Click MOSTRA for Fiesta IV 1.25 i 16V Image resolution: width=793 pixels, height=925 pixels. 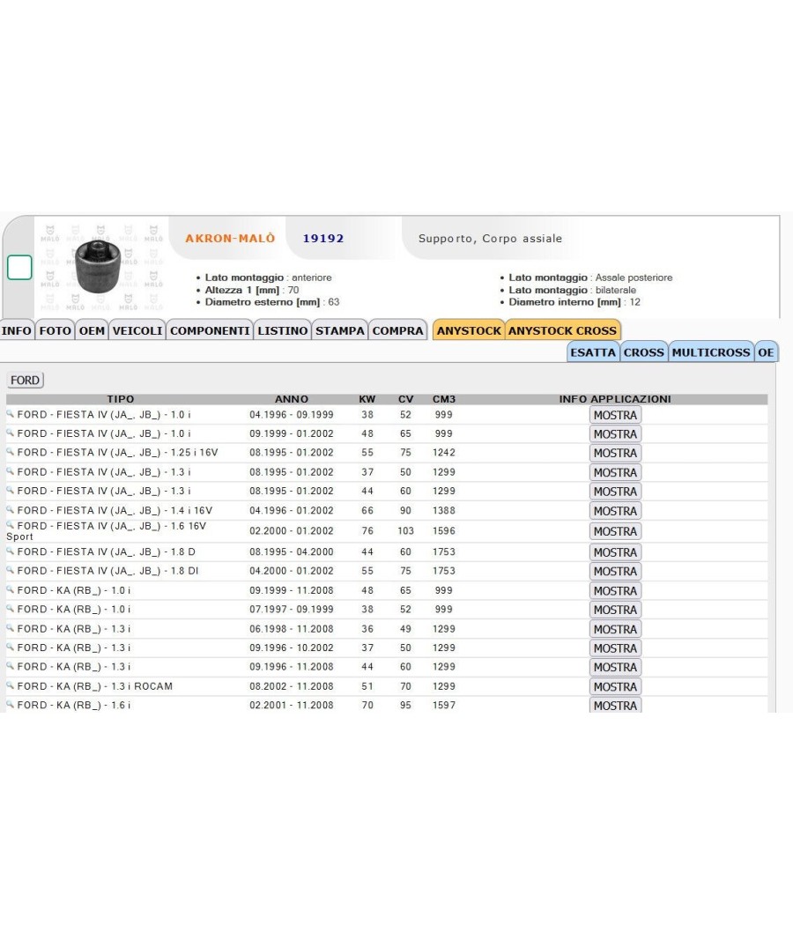click(x=615, y=453)
